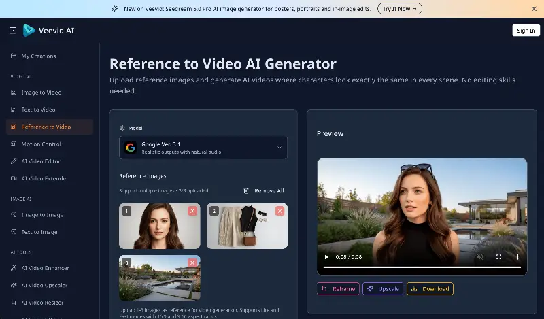Click the "0:08 / 0:08" timestamp
The height and width of the screenshot is (319, 544).
pyautogui.click(x=349, y=257)
